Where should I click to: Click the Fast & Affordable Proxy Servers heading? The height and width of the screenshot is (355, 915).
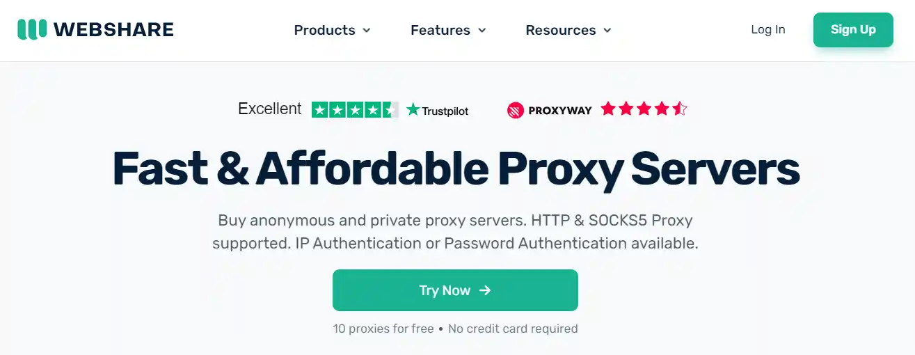click(456, 168)
